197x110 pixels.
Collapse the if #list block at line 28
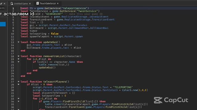tap(18, 84)
